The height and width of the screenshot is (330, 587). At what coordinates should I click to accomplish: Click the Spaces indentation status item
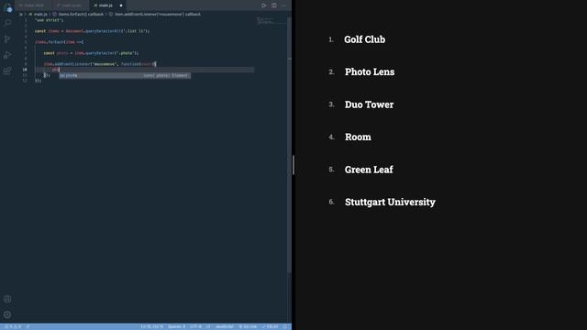coord(177,326)
